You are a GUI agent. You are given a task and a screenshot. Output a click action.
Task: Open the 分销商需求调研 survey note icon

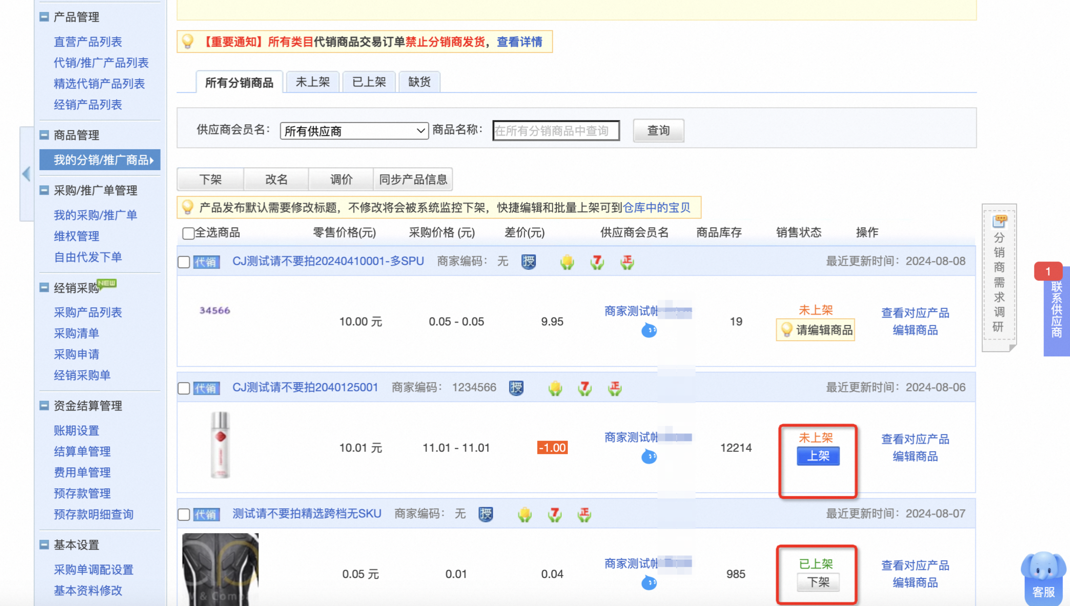coord(999,221)
